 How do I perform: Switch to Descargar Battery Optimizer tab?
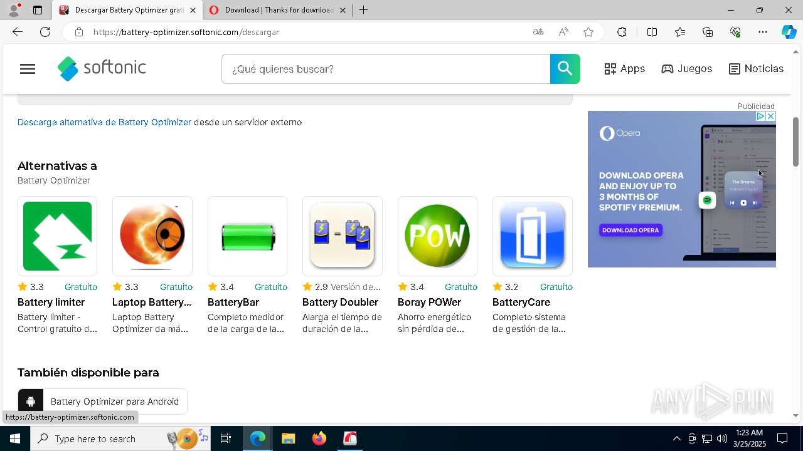coord(127,10)
